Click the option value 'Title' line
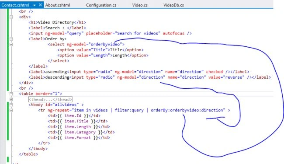 pos(100,50)
